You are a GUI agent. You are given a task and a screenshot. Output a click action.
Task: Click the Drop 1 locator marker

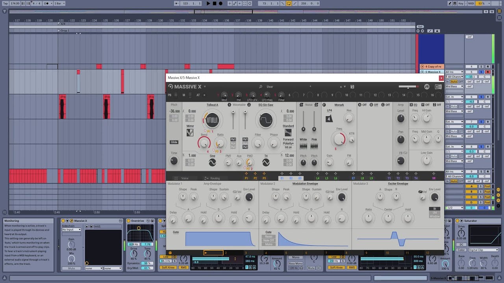coord(63,31)
